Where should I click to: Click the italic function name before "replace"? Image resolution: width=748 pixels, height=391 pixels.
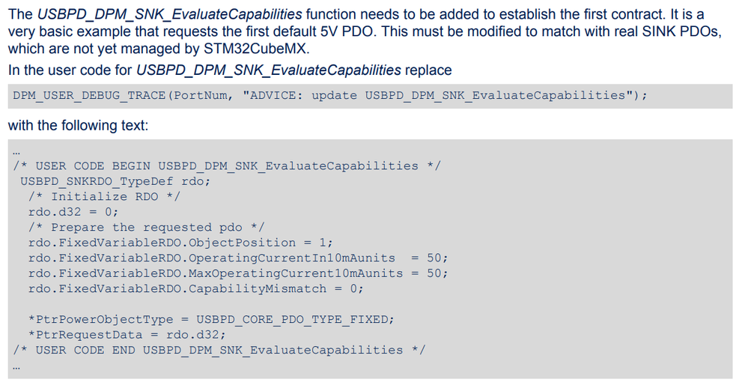coord(268,70)
